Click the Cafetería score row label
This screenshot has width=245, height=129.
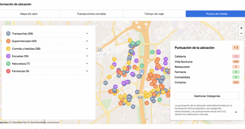click(180, 56)
